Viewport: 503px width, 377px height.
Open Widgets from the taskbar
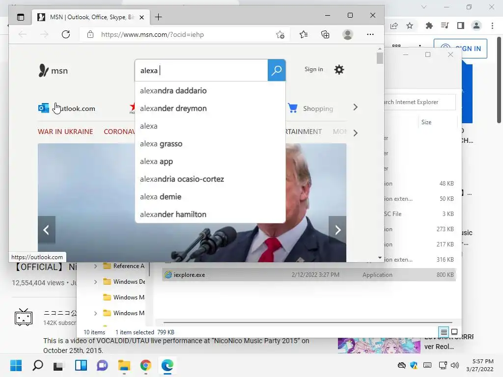[81, 365]
